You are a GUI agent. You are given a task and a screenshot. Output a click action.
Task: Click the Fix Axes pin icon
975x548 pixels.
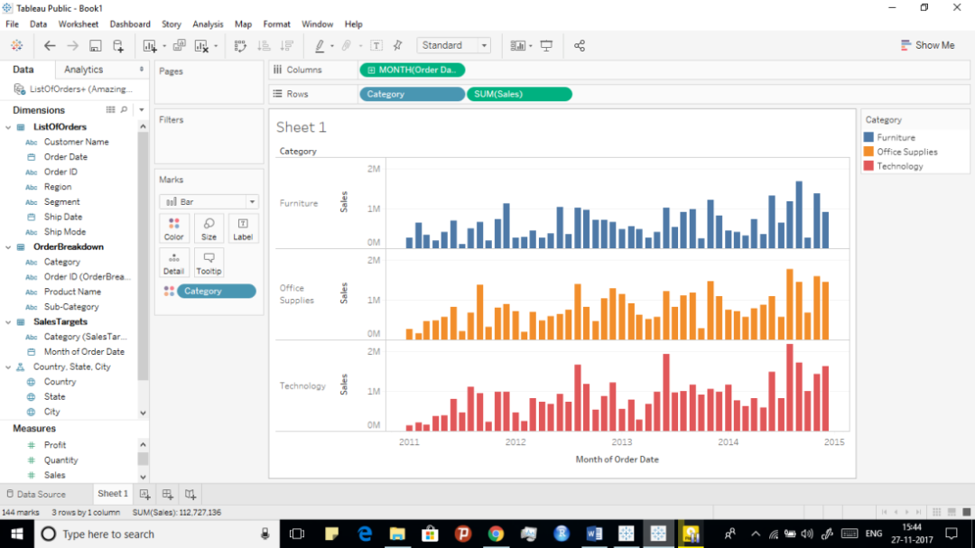tap(398, 45)
